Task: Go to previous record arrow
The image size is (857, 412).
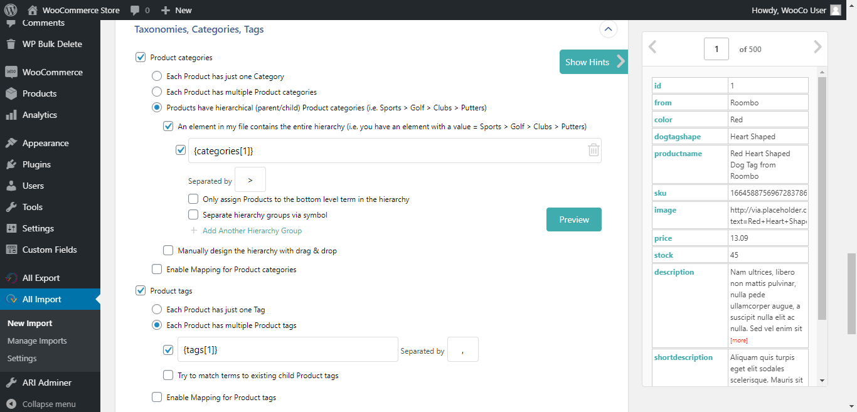Action: [x=652, y=47]
